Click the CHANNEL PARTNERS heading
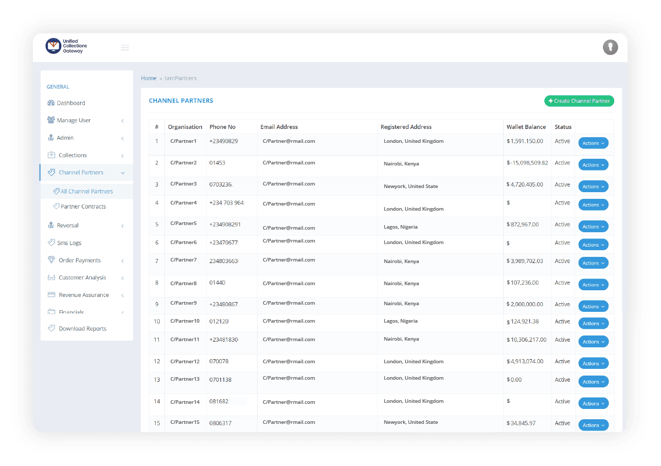661x466 pixels. tap(181, 101)
